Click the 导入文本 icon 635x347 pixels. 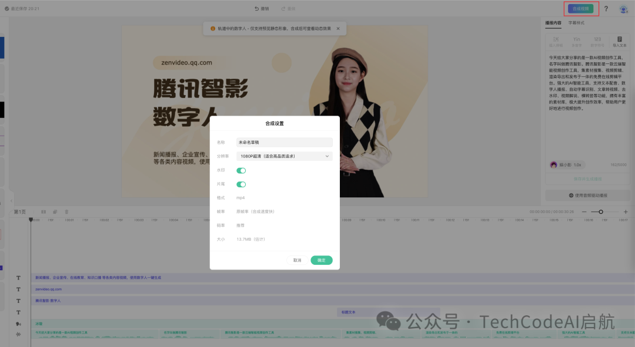pyautogui.click(x=620, y=42)
